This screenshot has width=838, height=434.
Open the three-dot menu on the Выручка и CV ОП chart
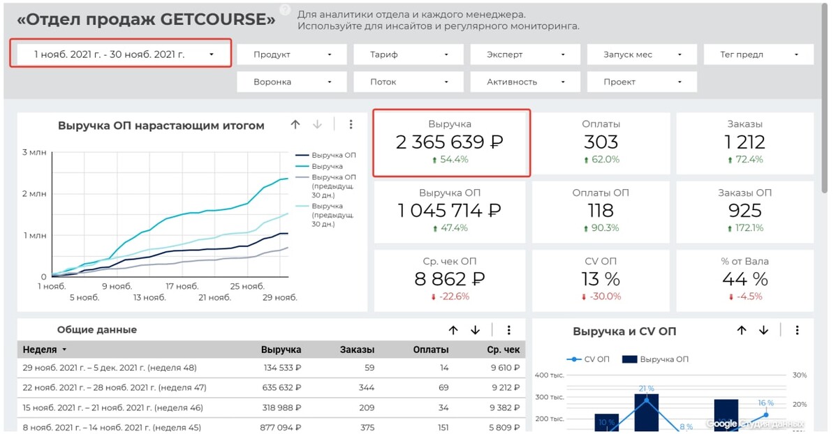pyautogui.click(x=797, y=330)
